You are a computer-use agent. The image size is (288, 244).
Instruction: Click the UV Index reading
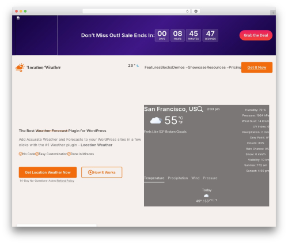261,127
